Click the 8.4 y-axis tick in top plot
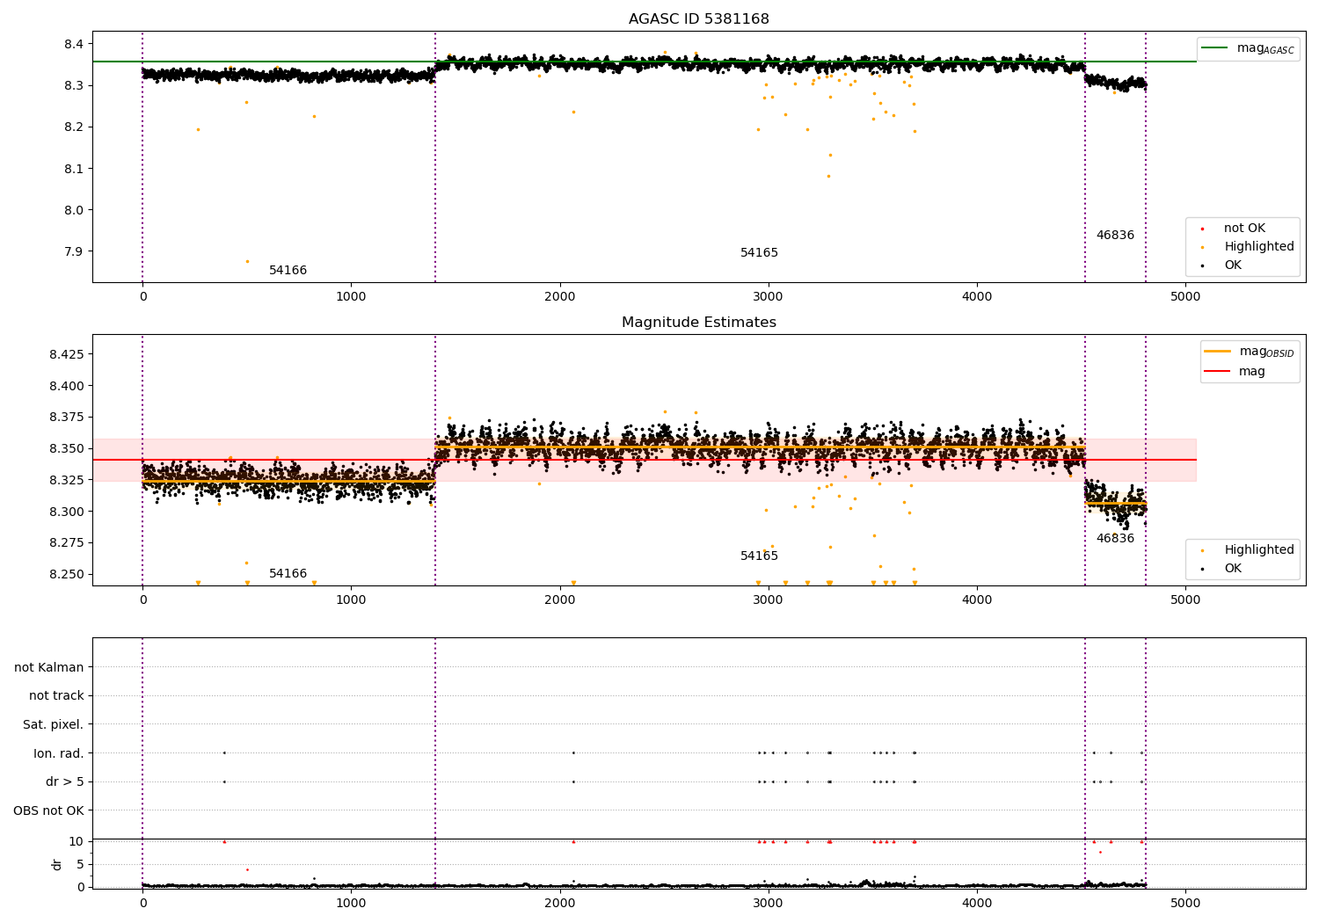Image resolution: width=1319 pixels, height=923 pixels. 74,44
